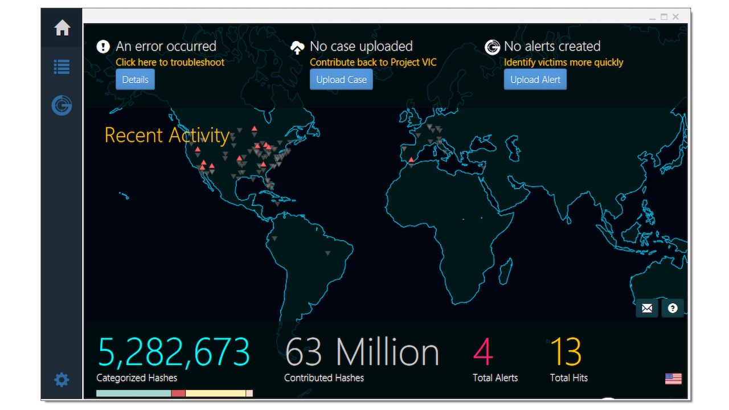Open the 'Click here to troubleshoot' link
Screen dimensions: 729x410
170,62
